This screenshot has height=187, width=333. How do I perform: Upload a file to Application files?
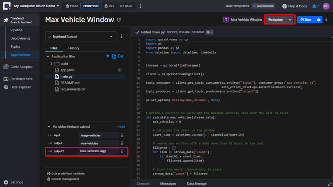(108, 56)
